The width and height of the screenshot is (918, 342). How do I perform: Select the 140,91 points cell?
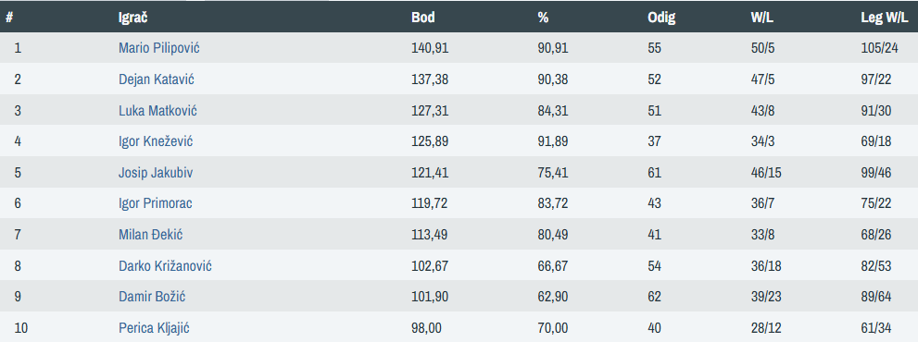(x=430, y=48)
